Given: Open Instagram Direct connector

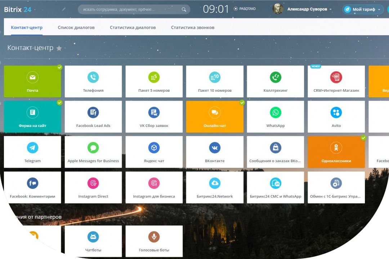Looking at the screenshot, I should click(x=93, y=187).
